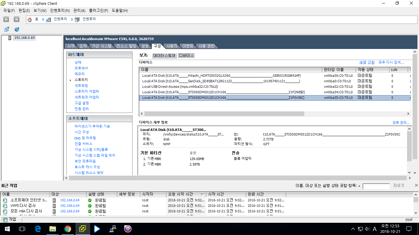The image size is (419, 235).
Task: Open the 보기(W) menu
Action: 40,10
